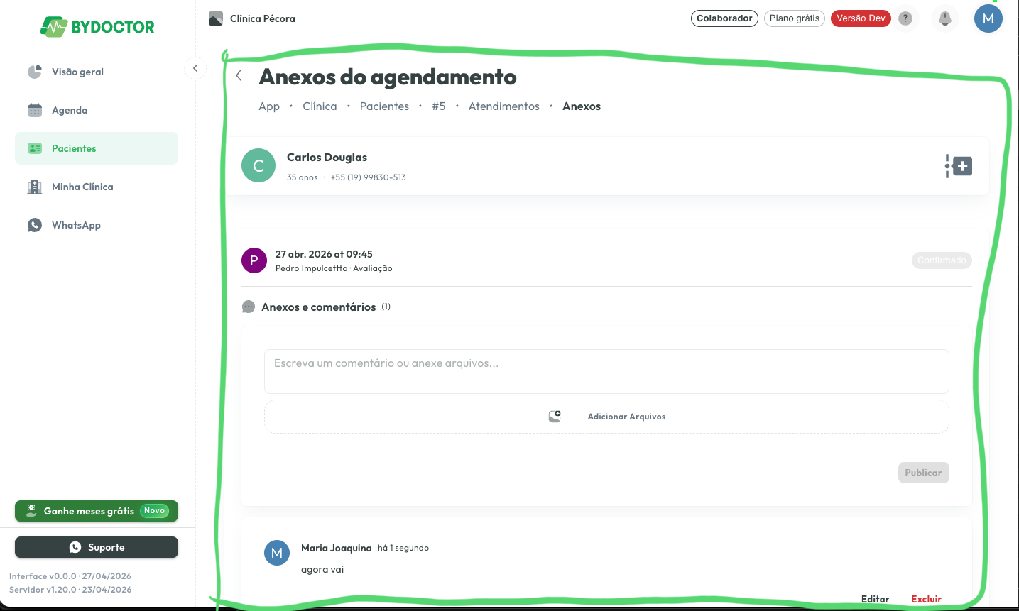Screen dimensions: 1019x611
Task: Click the Visão geral pie chart icon
Action: point(35,72)
